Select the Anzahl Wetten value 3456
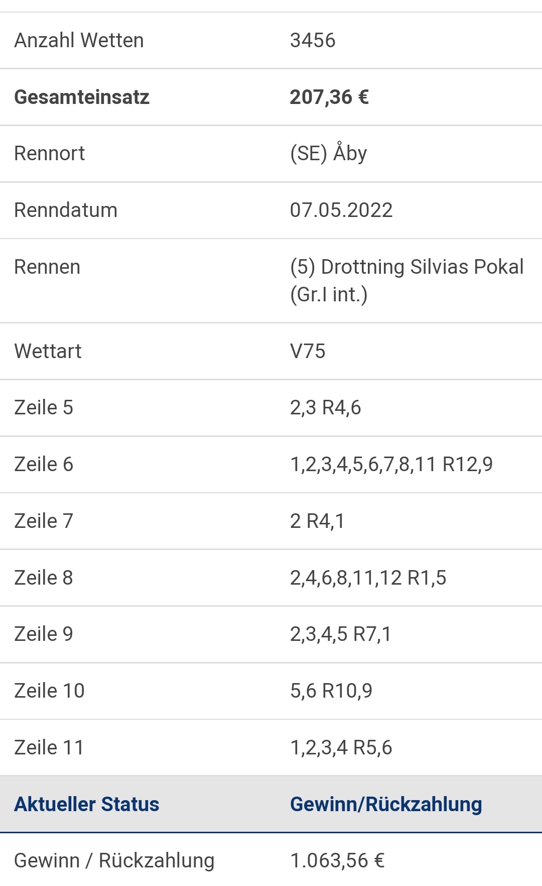The image size is (542, 886). pyautogui.click(x=312, y=40)
